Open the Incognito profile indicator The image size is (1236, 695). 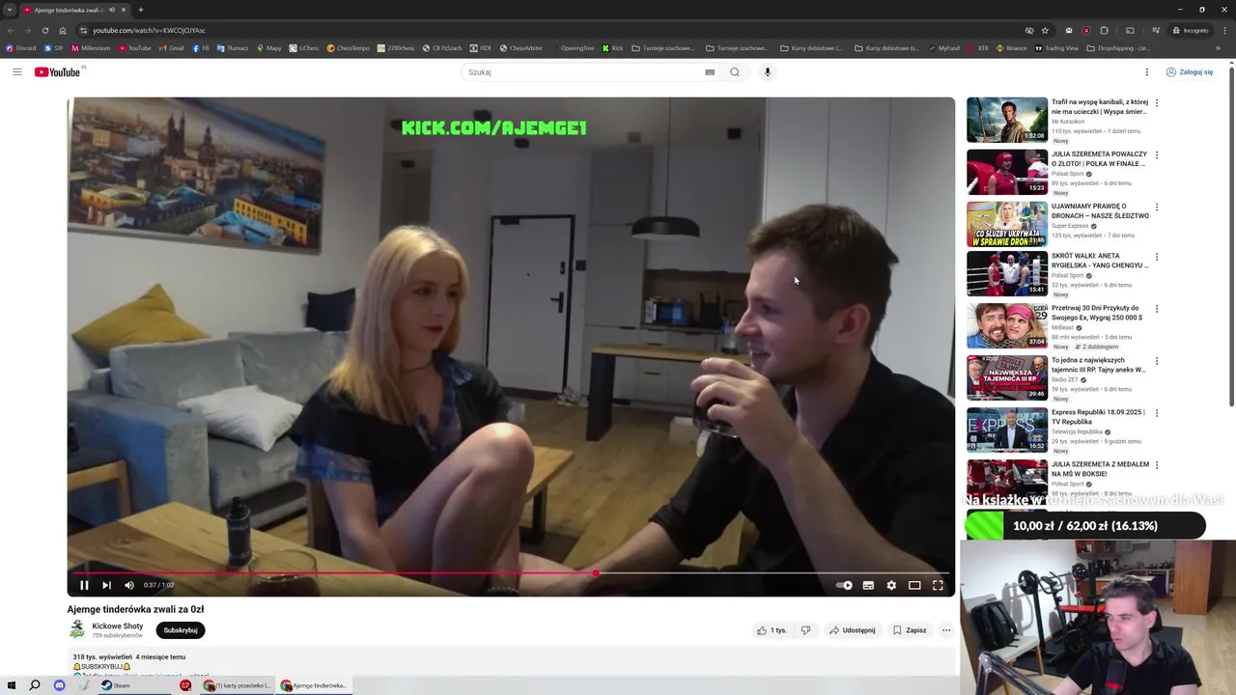tap(1191, 30)
